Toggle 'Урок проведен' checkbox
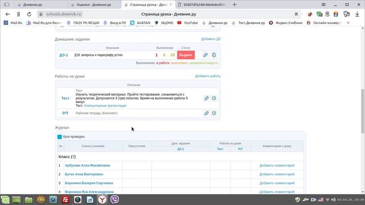 pos(59,137)
